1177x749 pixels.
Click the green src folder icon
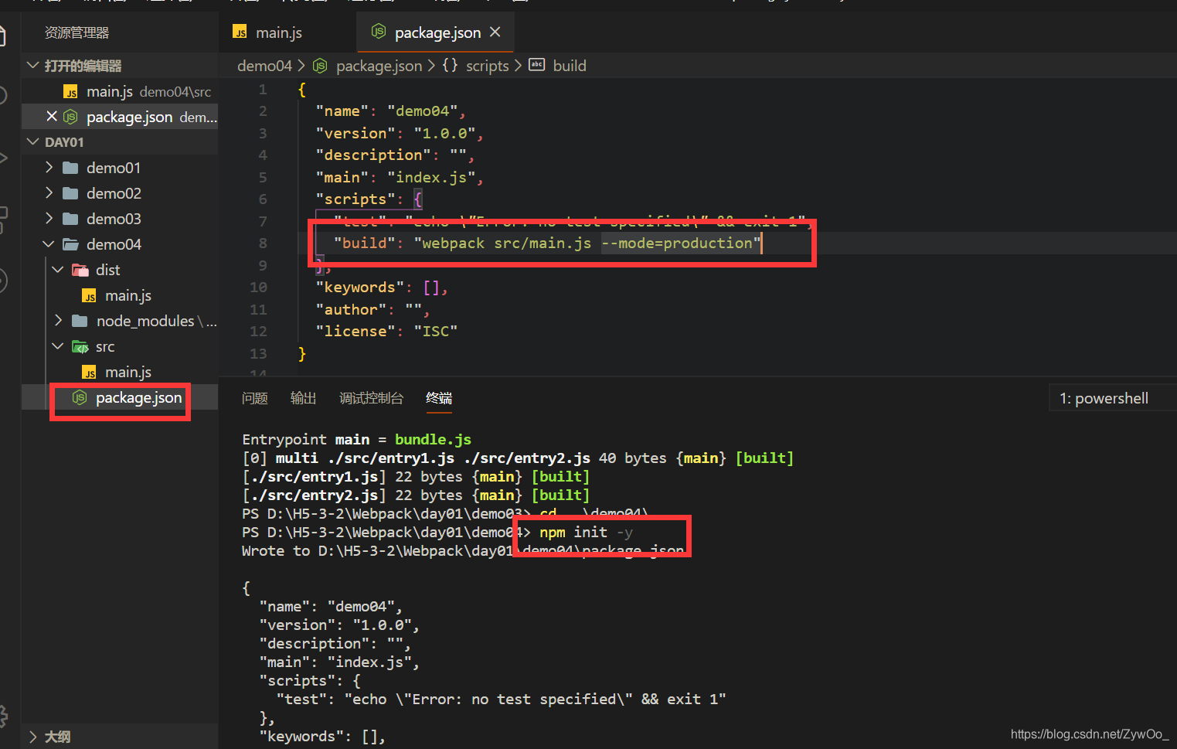pyautogui.click(x=80, y=346)
